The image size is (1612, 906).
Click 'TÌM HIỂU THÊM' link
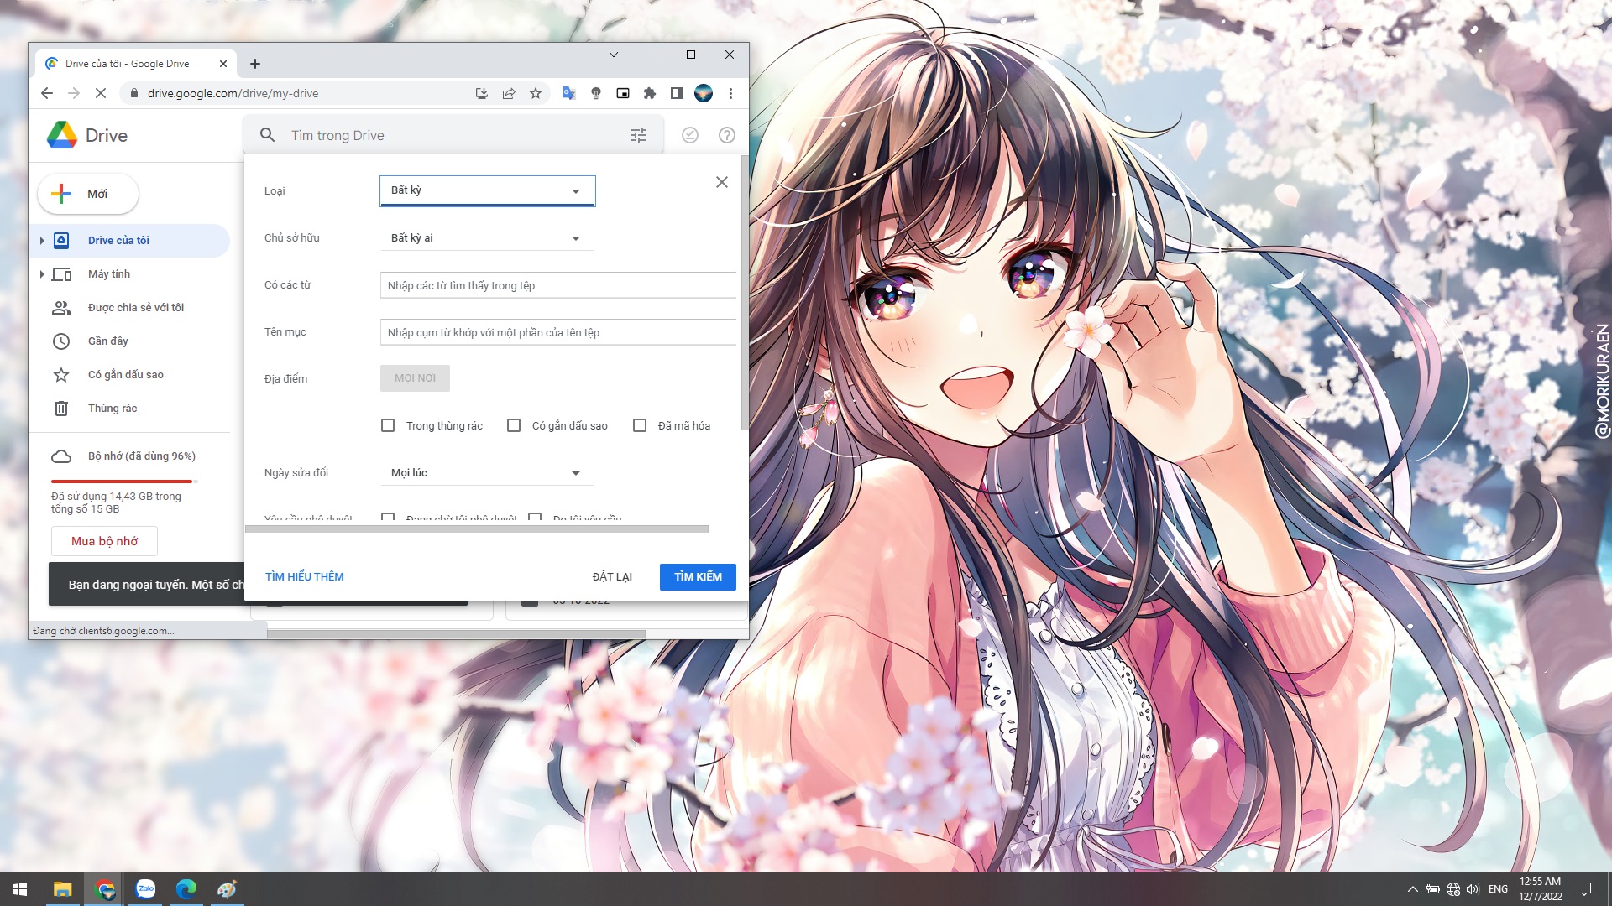coord(305,577)
